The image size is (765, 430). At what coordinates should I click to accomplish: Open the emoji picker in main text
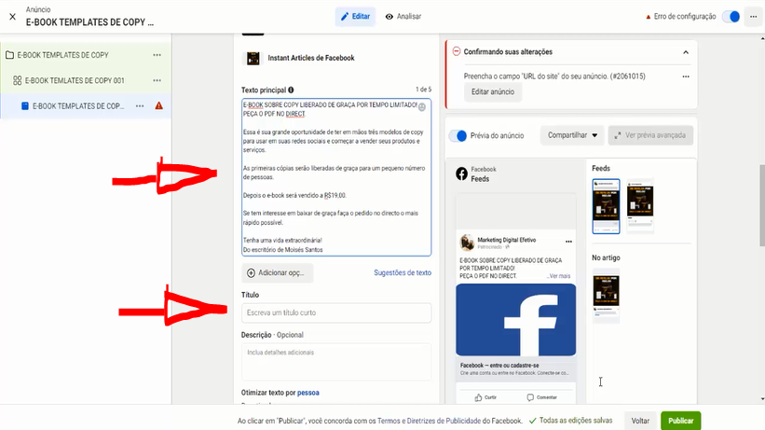tap(422, 107)
